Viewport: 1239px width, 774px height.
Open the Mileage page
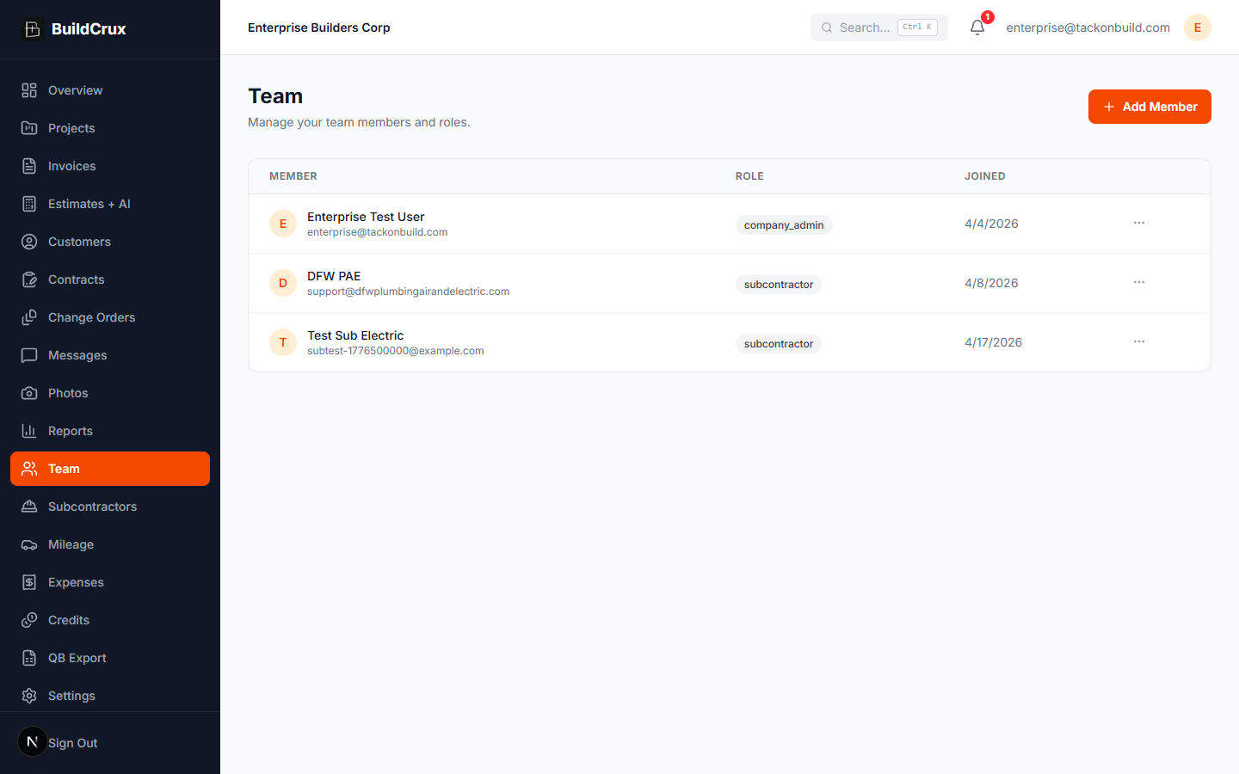coord(110,544)
